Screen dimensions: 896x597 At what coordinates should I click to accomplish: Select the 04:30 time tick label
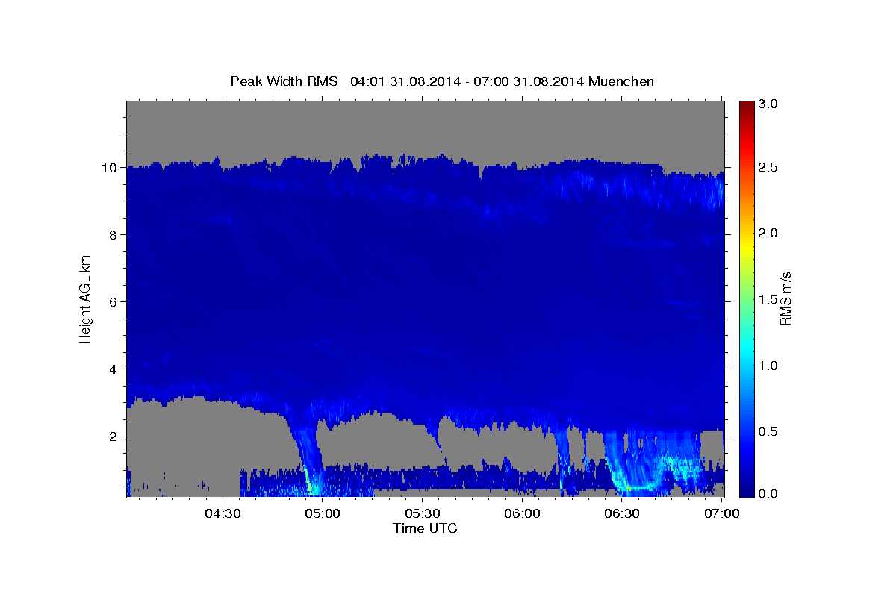pos(223,514)
